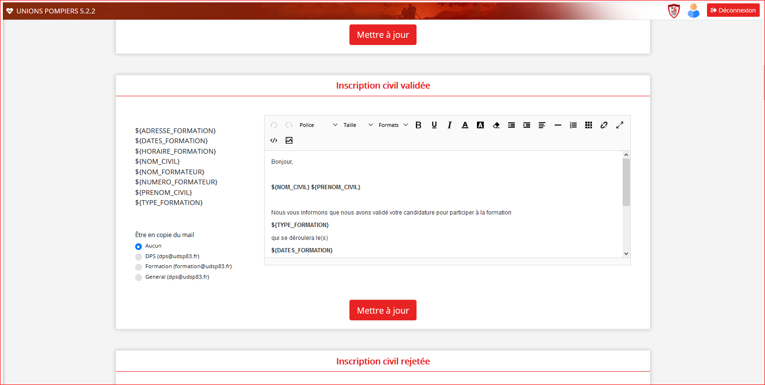Viewport: 765px width, 385px height.
Task: Insert a table using grid icon
Action: (589, 125)
